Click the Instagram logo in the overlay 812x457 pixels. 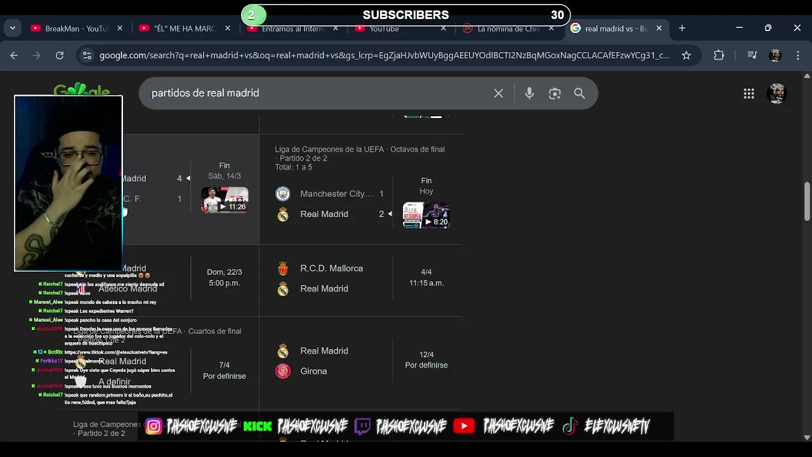tap(154, 427)
